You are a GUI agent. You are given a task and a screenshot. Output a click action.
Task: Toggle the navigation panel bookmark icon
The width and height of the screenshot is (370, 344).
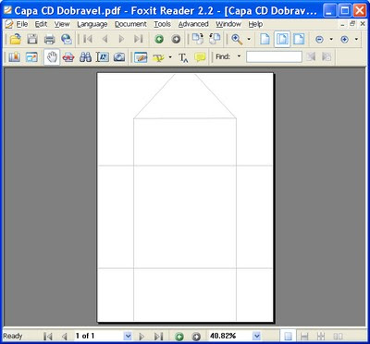14,57
